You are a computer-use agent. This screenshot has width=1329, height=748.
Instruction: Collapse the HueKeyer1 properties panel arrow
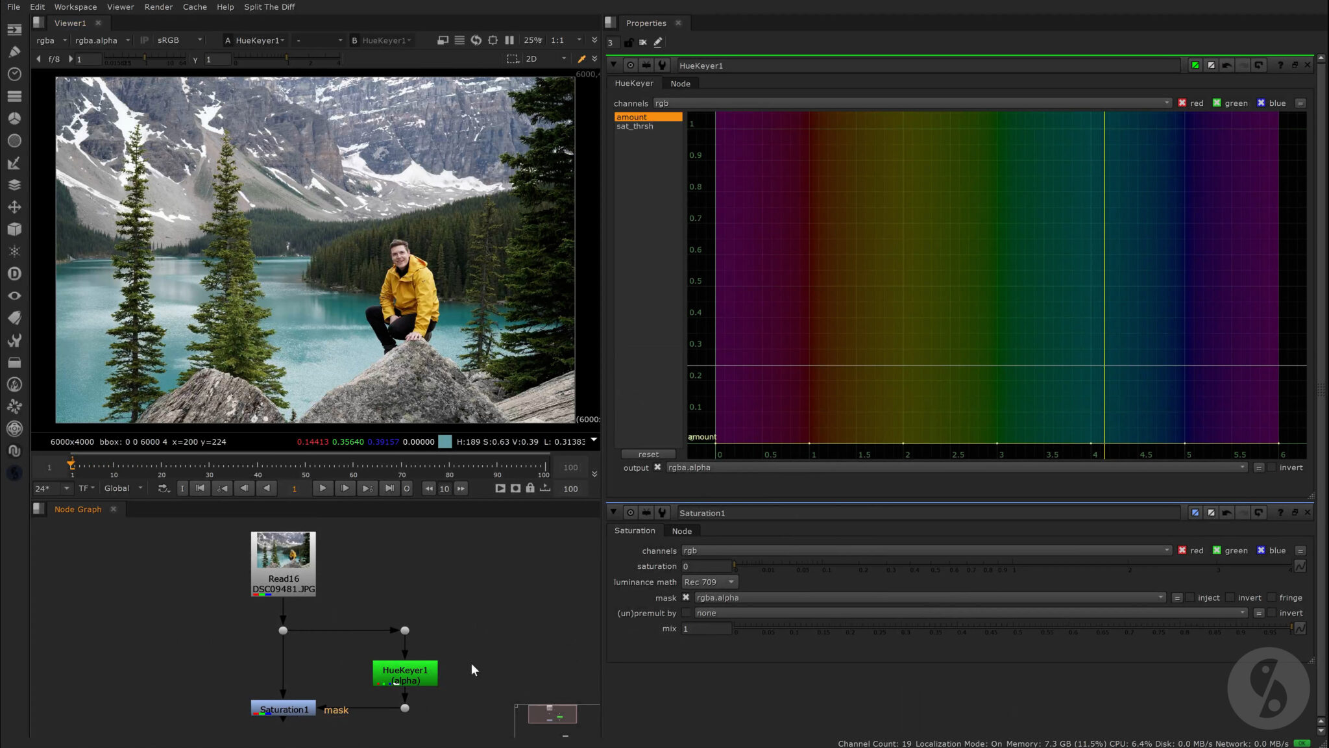[x=613, y=65]
